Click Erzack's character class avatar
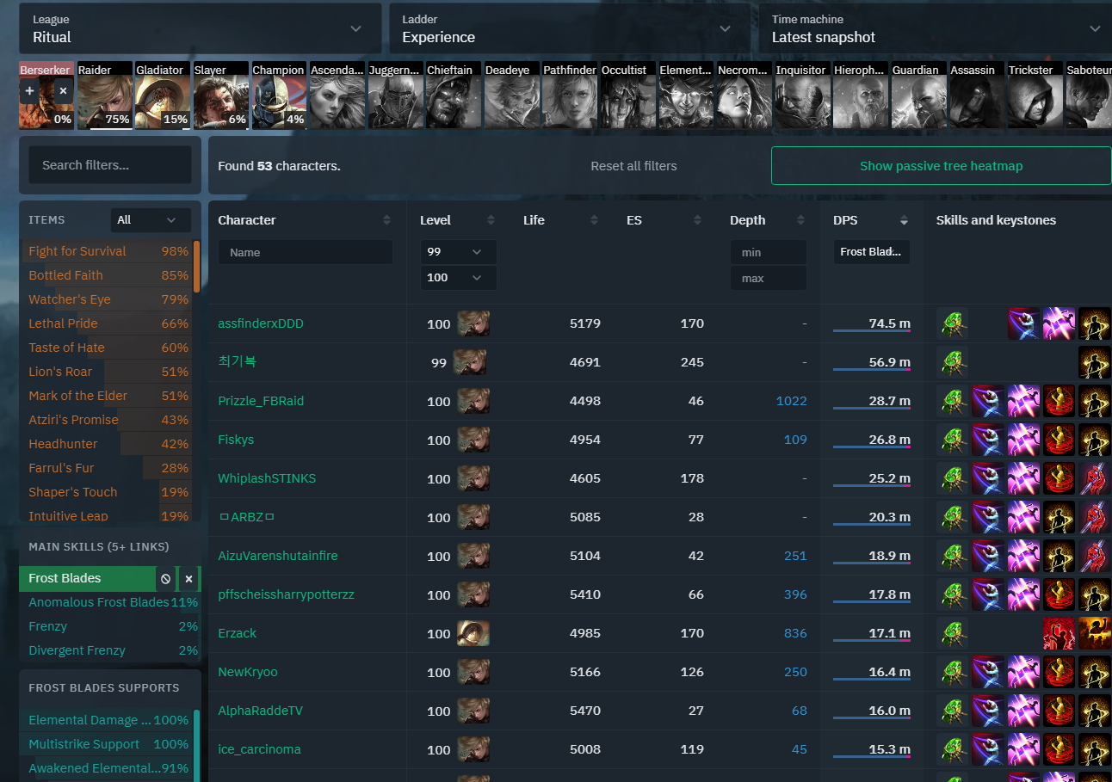The width and height of the screenshot is (1112, 782). pos(473,633)
